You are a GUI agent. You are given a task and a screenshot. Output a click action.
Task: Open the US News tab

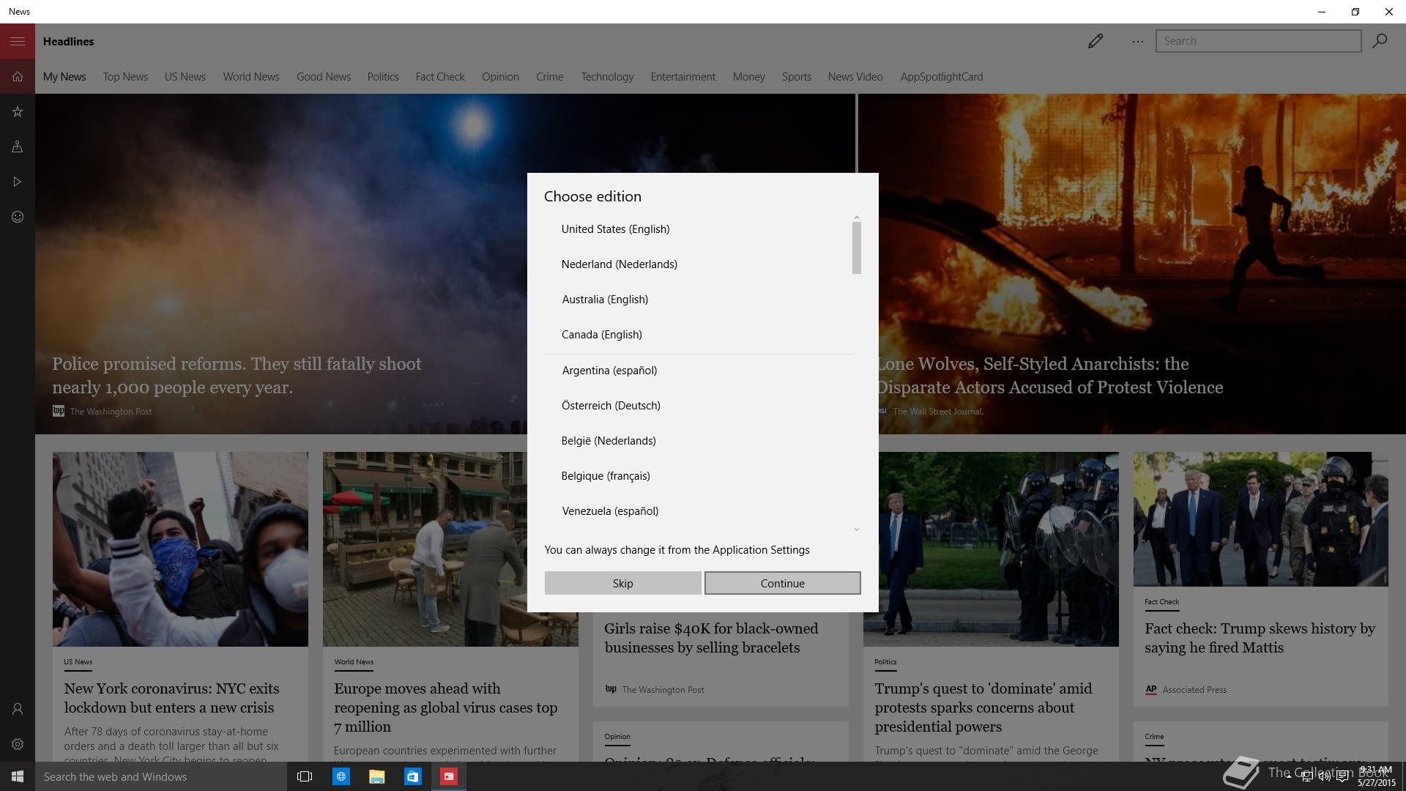(185, 77)
